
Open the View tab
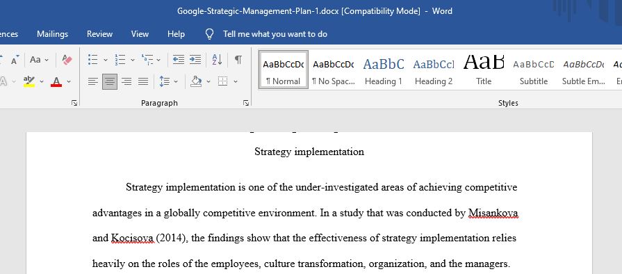[140, 34]
